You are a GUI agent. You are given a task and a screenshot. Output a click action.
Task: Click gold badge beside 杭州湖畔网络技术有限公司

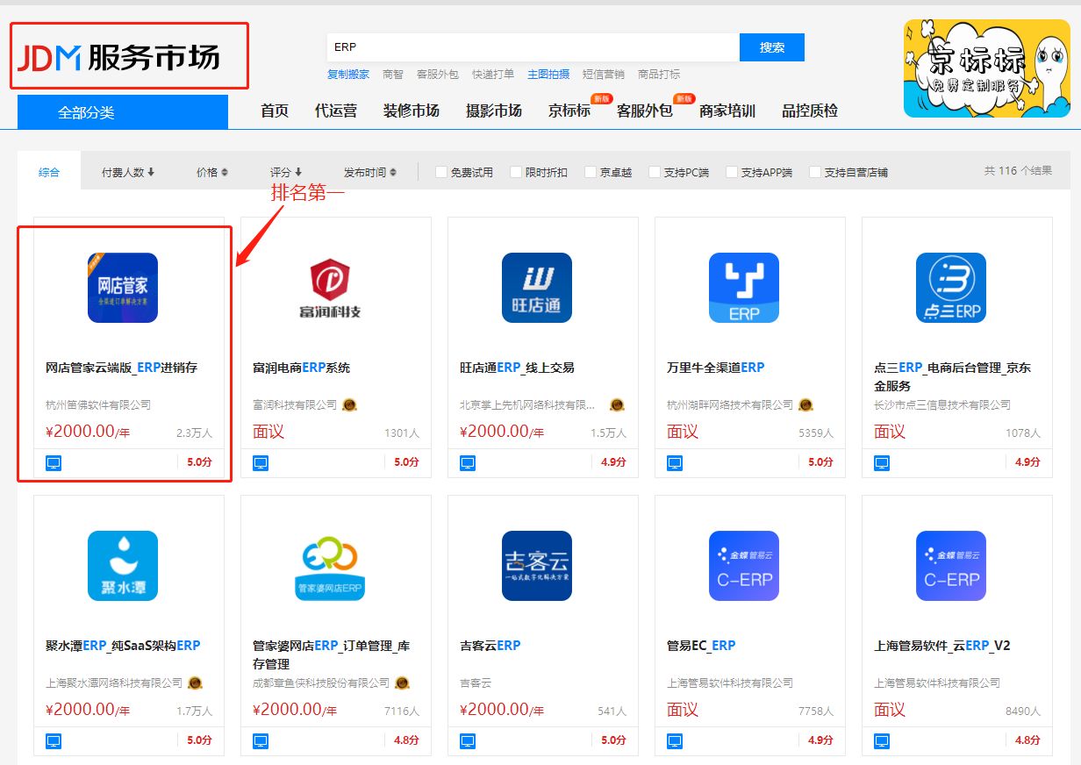tap(805, 404)
